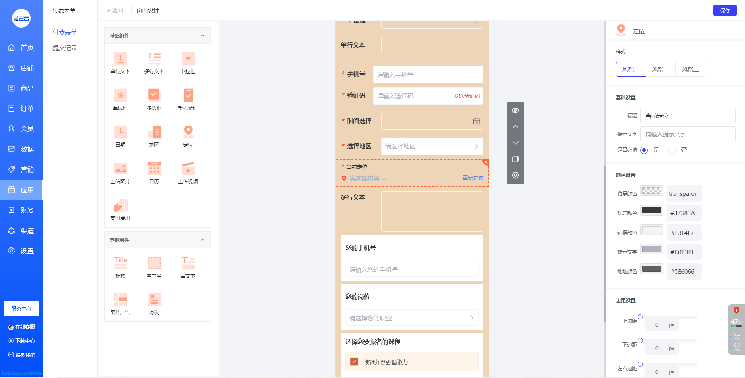Viewport: 745px width, 378px height.
Task: Add the 日历 calendar component
Action: 154,173
